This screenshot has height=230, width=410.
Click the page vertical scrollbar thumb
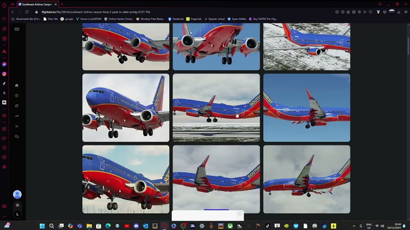click(408, 46)
